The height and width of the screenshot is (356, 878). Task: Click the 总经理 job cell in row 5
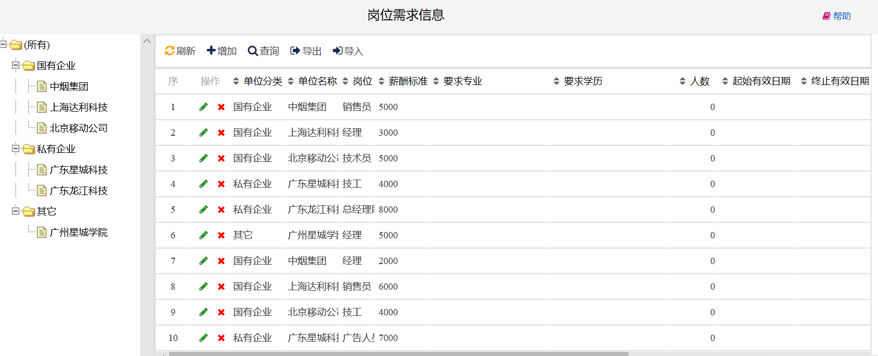[359, 210]
